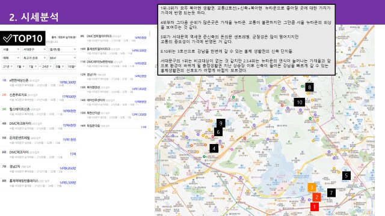Open the 16일 end day dropdown
385x216 pixels.
(x=72, y=67)
